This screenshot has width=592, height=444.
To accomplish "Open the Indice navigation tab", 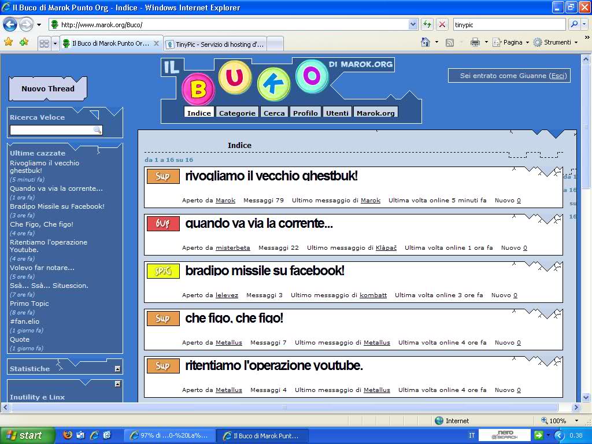I will (199, 113).
